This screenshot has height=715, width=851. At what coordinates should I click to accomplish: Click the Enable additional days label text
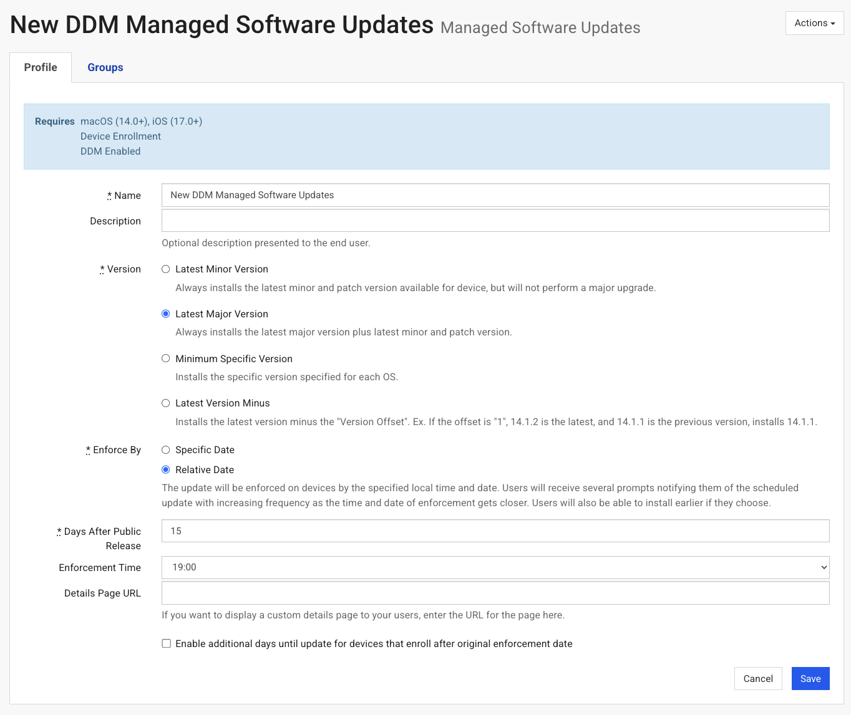point(374,644)
